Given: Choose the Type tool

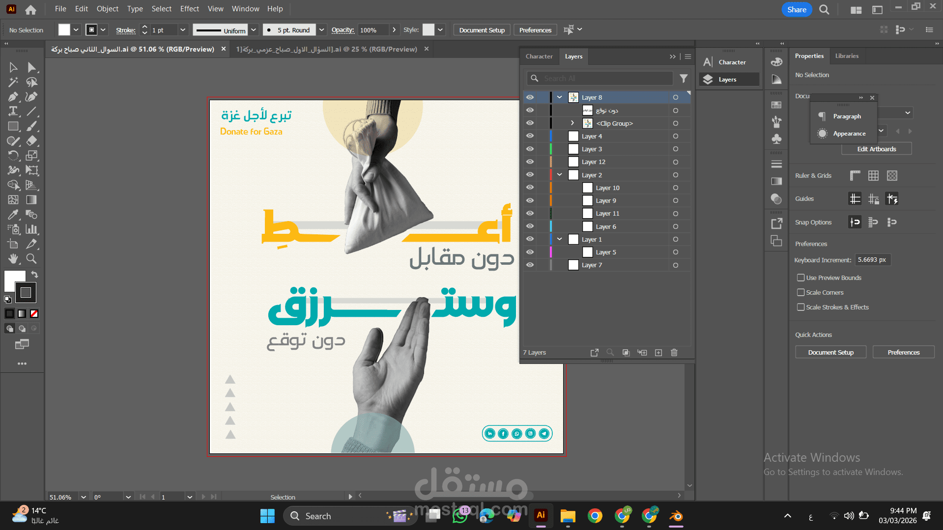Looking at the screenshot, I should click(13, 112).
